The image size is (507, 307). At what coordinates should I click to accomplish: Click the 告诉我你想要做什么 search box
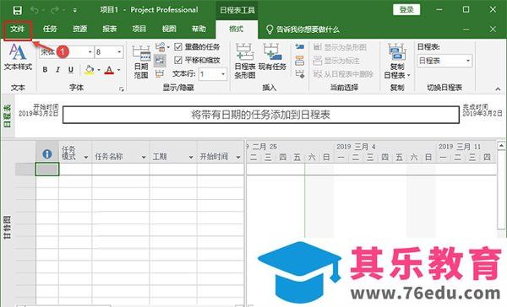tap(303, 30)
